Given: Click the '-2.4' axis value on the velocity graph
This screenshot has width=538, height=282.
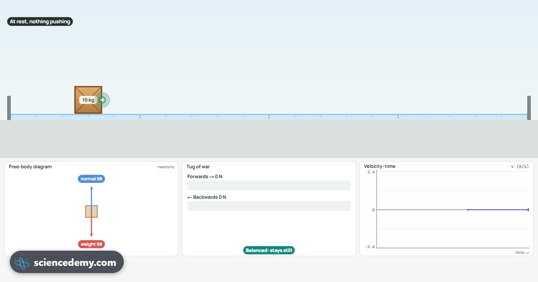Looking at the screenshot, I should (x=370, y=247).
